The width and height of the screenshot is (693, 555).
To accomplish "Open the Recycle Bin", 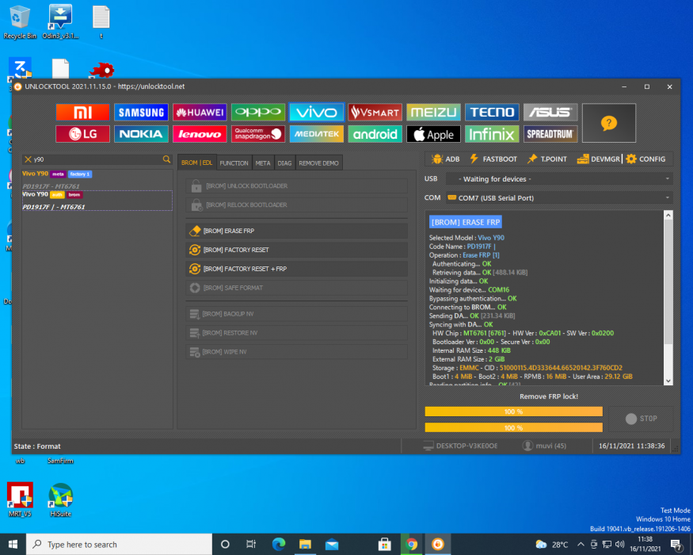I will pos(20,21).
